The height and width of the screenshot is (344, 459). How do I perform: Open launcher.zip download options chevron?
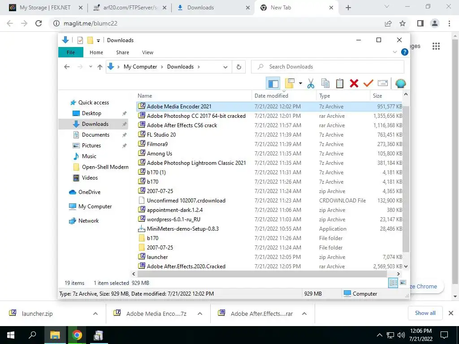[95, 314]
